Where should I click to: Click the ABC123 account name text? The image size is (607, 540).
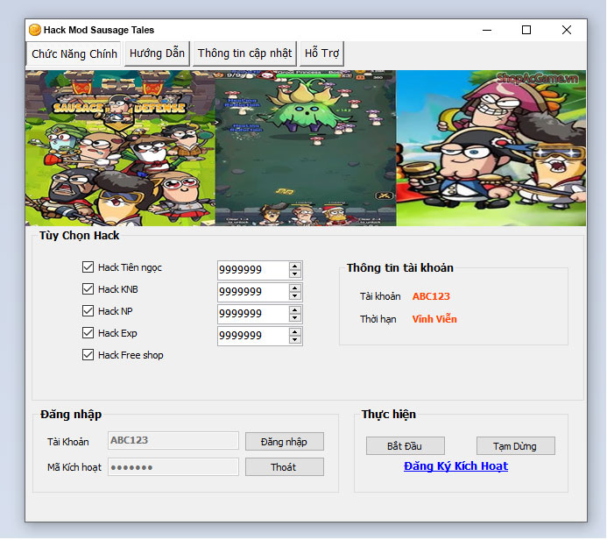pyautogui.click(x=431, y=296)
